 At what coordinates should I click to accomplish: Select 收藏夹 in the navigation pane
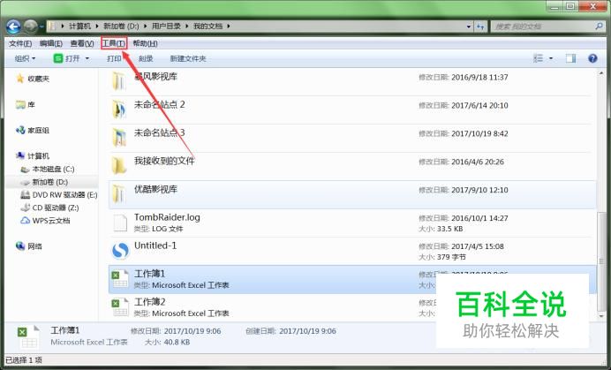(x=38, y=79)
